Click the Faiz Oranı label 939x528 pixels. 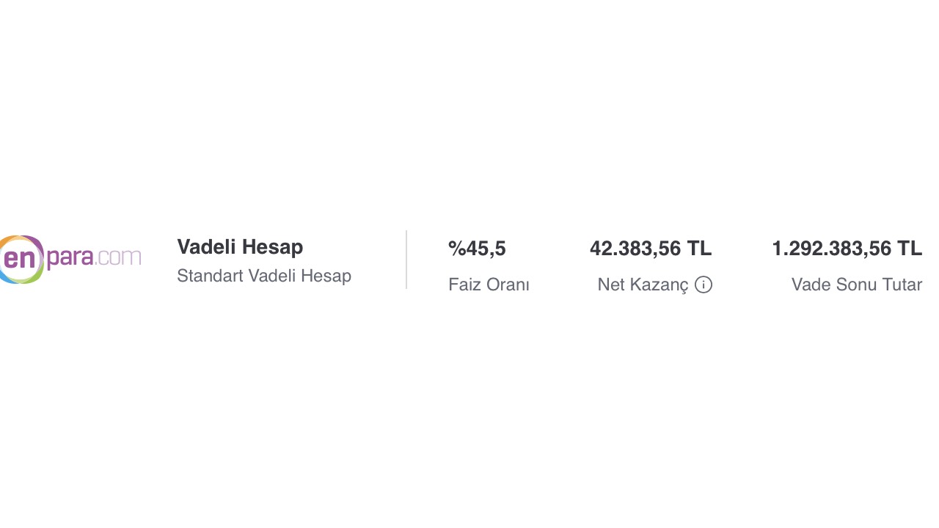[x=489, y=285]
